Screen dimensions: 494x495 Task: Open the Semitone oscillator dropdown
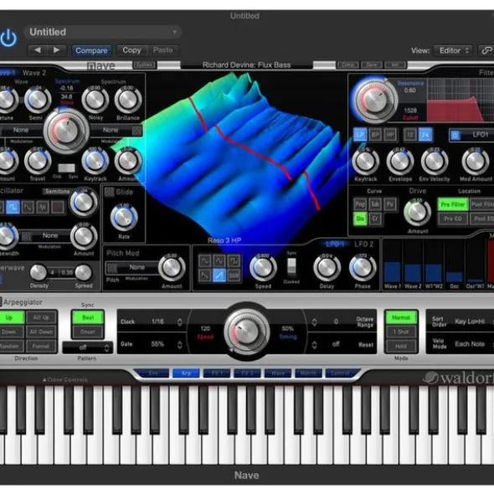(57, 191)
